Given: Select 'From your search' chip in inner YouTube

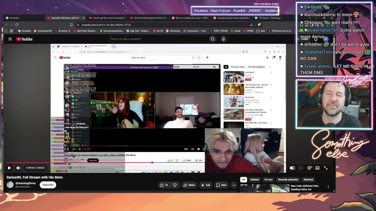Looking at the screenshot, I should pos(238,67).
